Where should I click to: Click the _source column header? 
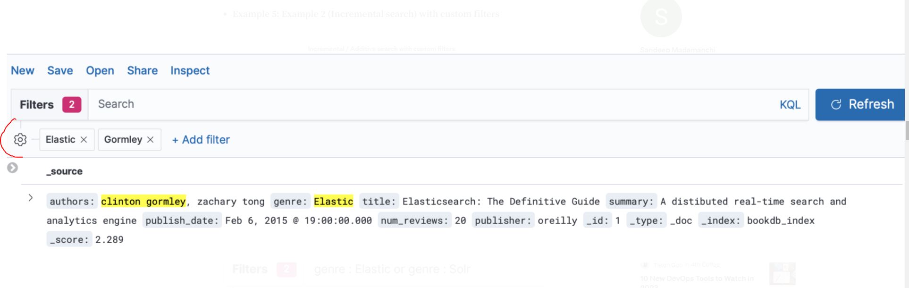click(x=64, y=171)
